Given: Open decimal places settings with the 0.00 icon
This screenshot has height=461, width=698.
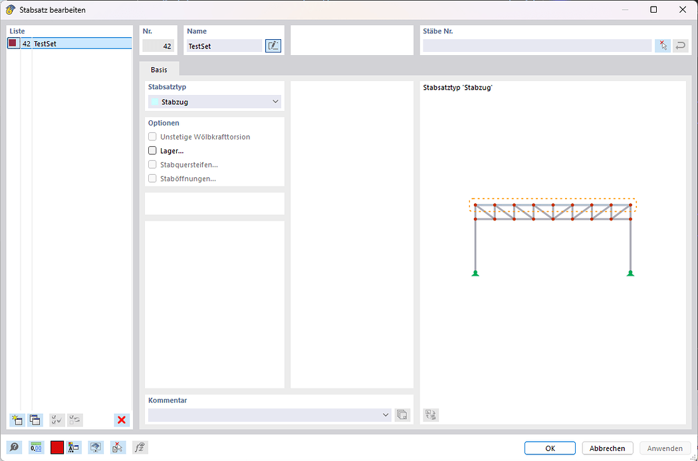Looking at the screenshot, I should tap(36, 447).
